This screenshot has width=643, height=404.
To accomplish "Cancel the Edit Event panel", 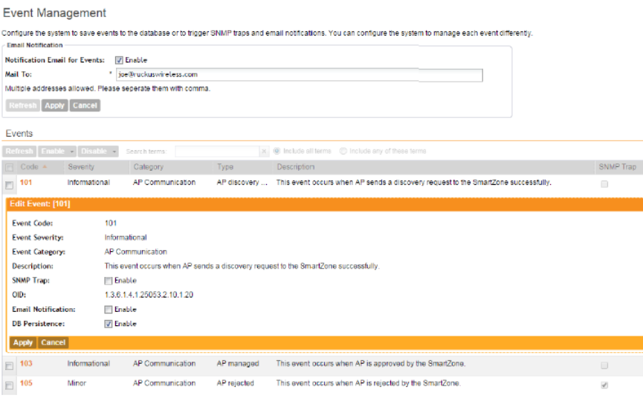I will [53, 342].
